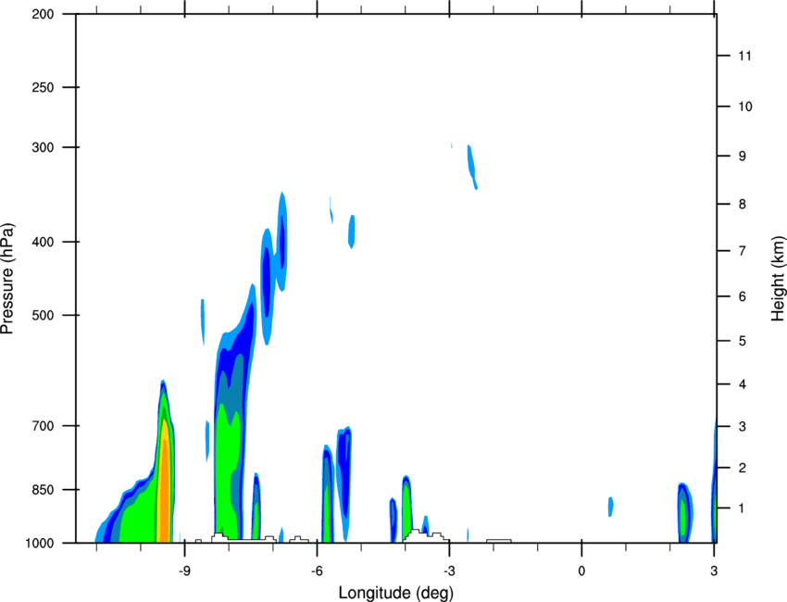This screenshot has width=787, height=602.
Task: Click the small light-blue blob near longitude 0.7
Action: pyautogui.click(x=611, y=507)
